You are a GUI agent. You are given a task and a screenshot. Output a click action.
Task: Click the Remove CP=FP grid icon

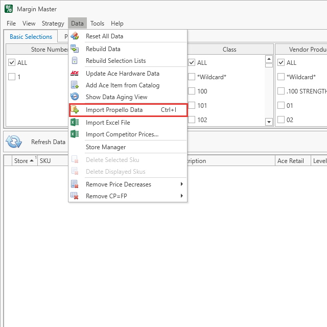pyautogui.click(x=75, y=196)
